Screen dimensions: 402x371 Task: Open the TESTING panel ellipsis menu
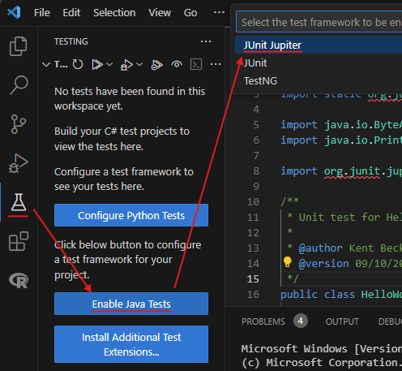(206, 41)
